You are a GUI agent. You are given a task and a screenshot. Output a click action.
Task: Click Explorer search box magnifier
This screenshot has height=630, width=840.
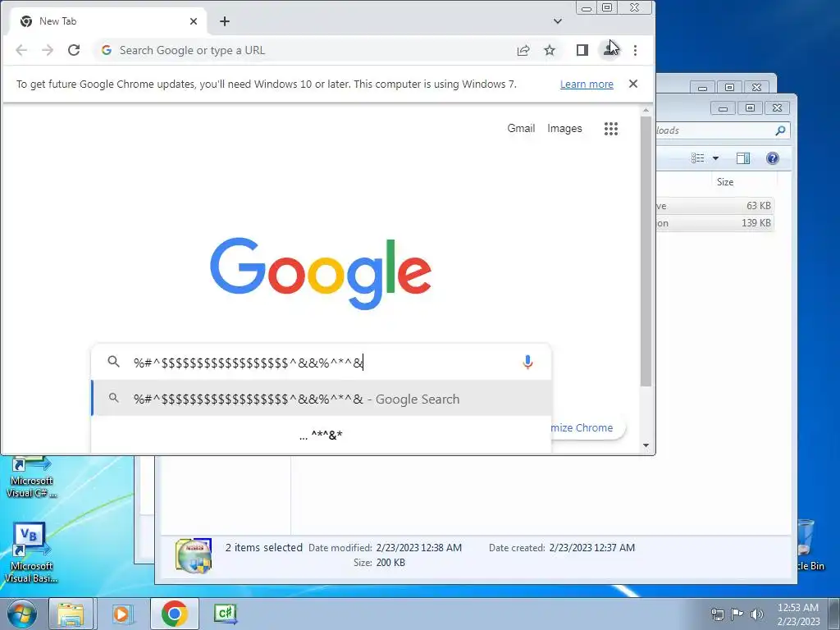point(781,130)
